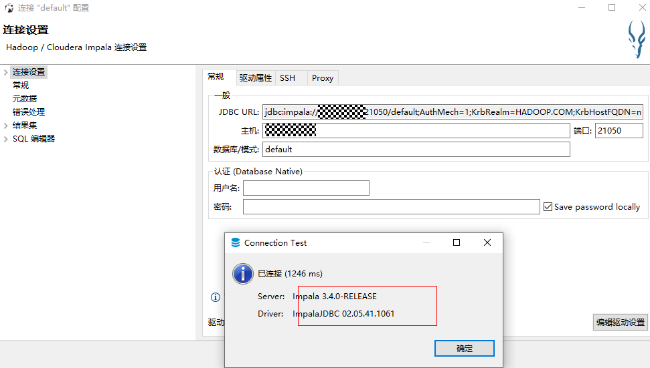
Task: Select SQL 编辑器 in the left tree
Action: pyautogui.click(x=33, y=139)
